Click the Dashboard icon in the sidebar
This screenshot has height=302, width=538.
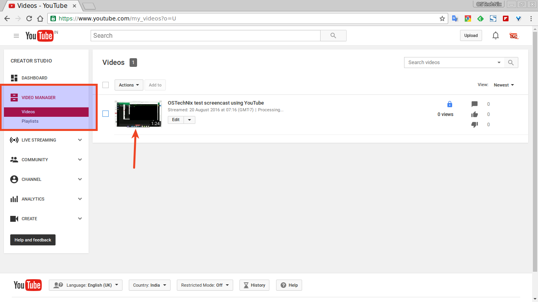point(14,78)
